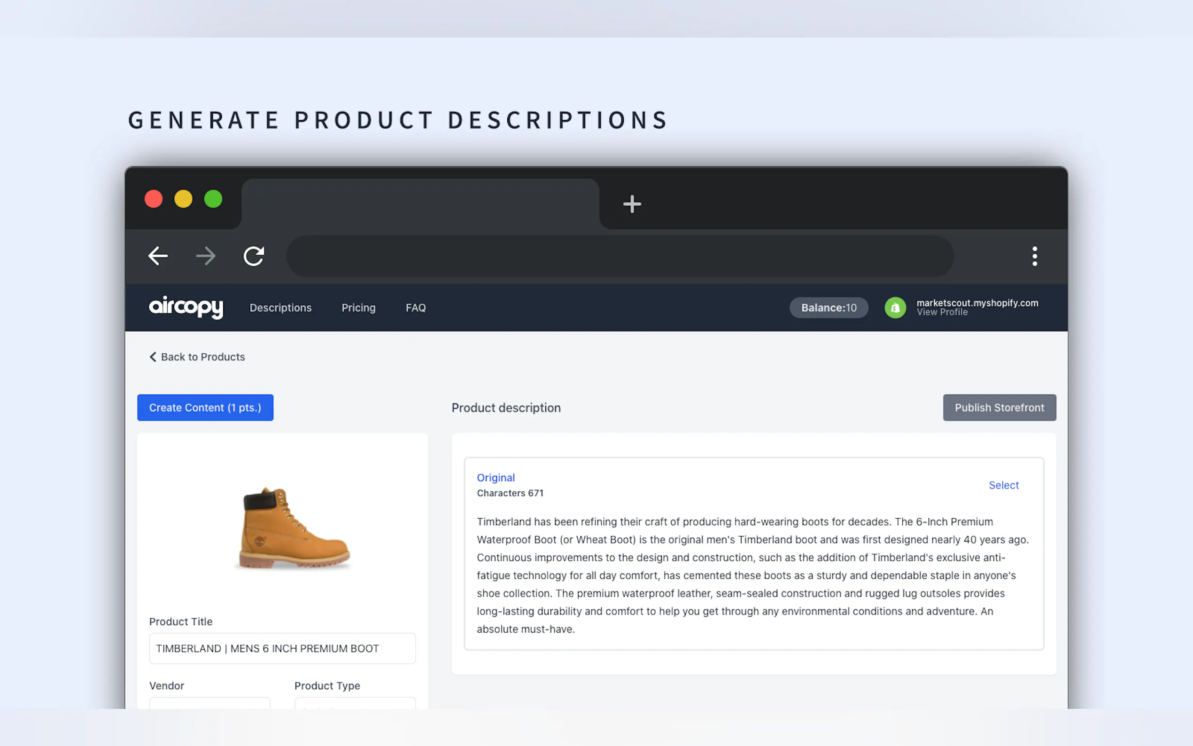The width and height of the screenshot is (1193, 746).
Task: Open the browser three-dot menu
Action: (1034, 256)
